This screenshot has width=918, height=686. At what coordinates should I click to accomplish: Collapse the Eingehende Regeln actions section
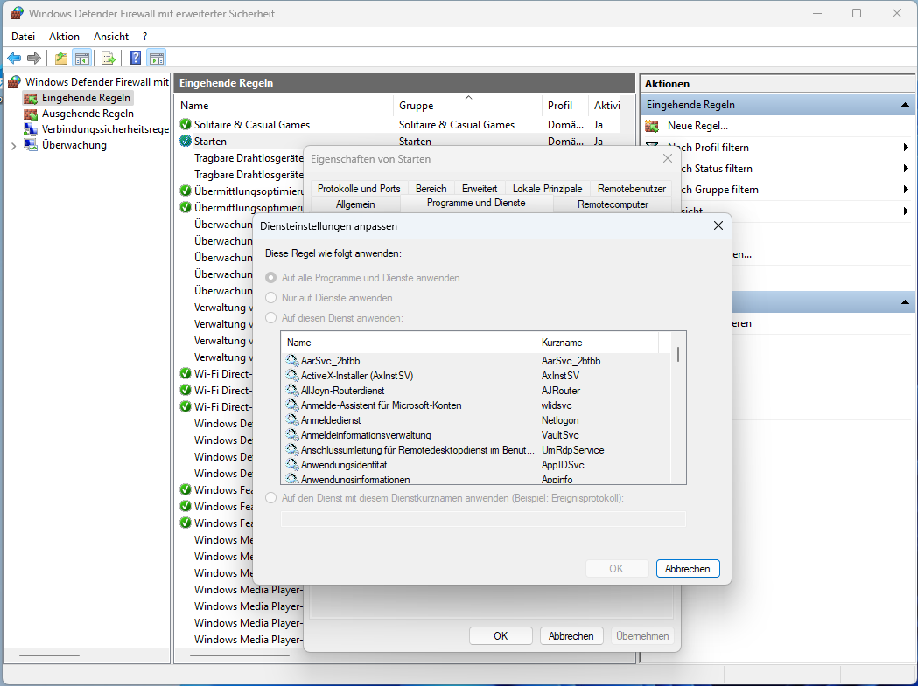tap(905, 105)
